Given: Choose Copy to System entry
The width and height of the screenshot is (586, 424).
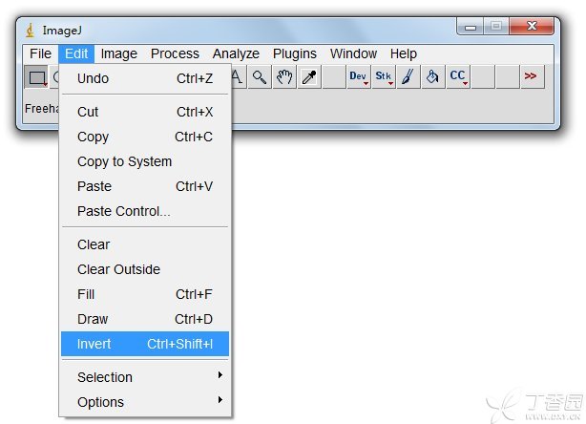Looking at the screenshot, I should tap(145, 161).
